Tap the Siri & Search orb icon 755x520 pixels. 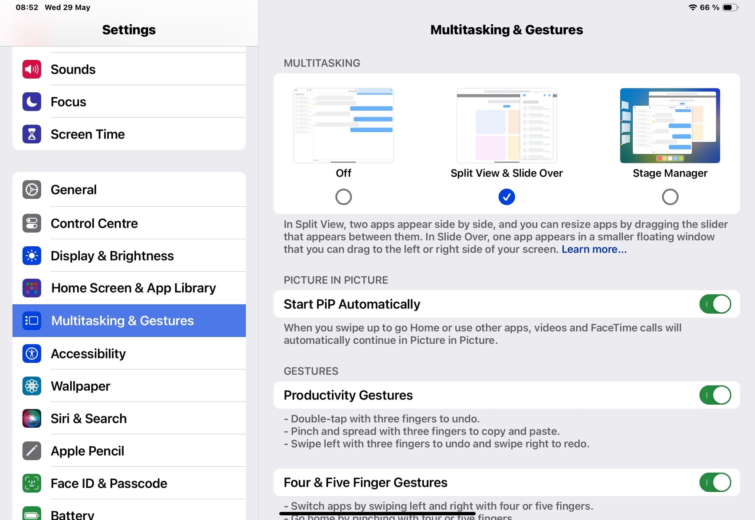point(32,419)
